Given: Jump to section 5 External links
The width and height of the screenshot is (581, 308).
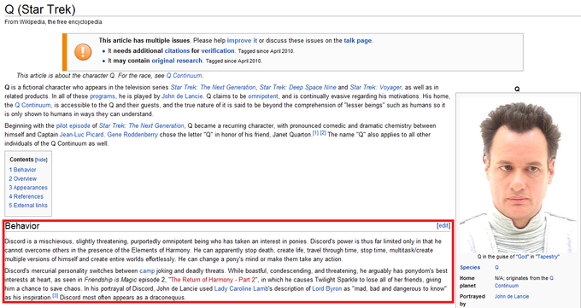Looking at the screenshot, I should coord(28,206).
